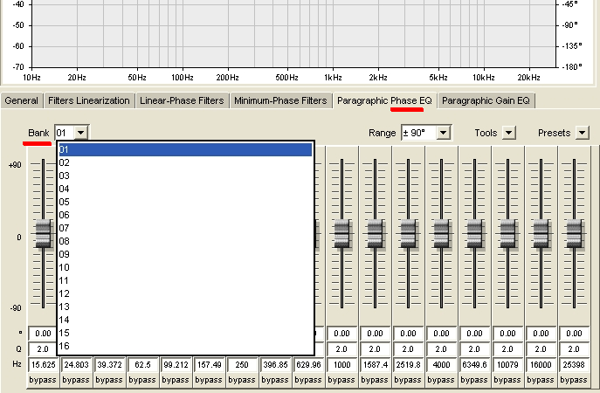Toggle bypass for the 24.803 Hz band

[76, 380]
